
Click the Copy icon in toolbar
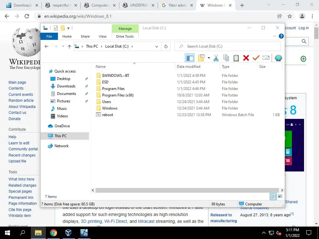click(x=226, y=58)
